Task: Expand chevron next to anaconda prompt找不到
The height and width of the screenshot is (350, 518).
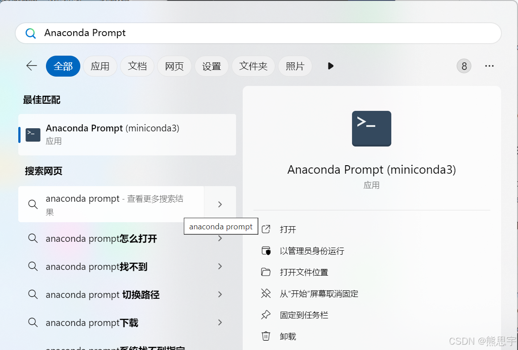Action: [x=220, y=266]
